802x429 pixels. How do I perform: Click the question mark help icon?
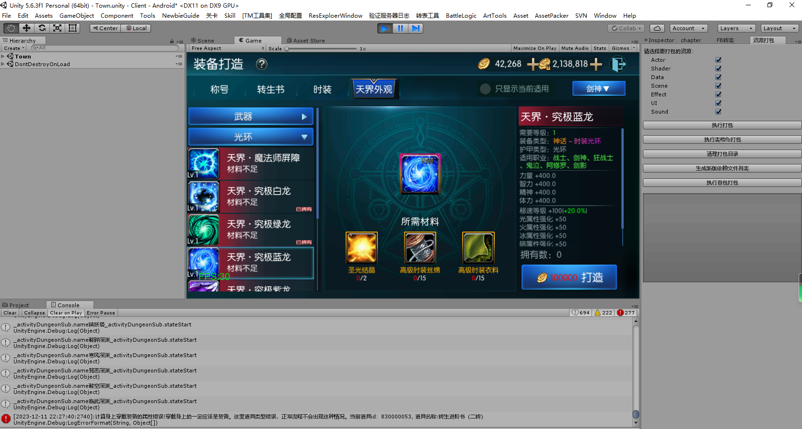261,64
